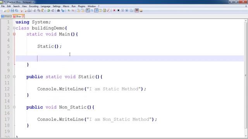Open the Run menu
The width and height of the screenshot is (248, 139).
point(74,6)
